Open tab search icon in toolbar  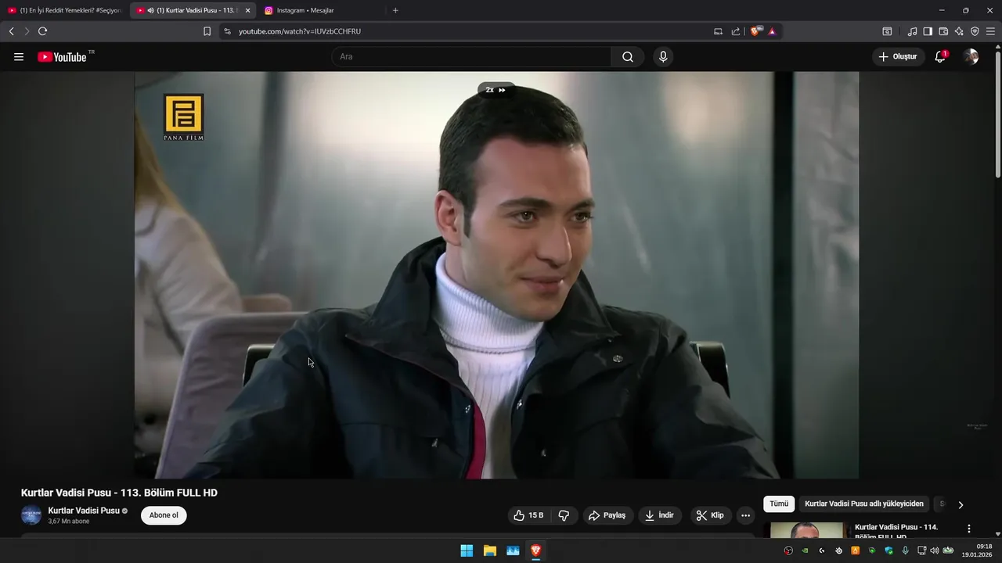point(887,31)
